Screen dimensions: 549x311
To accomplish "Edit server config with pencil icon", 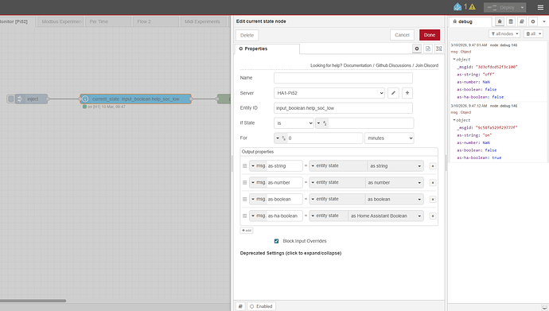I will click(x=394, y=93).
